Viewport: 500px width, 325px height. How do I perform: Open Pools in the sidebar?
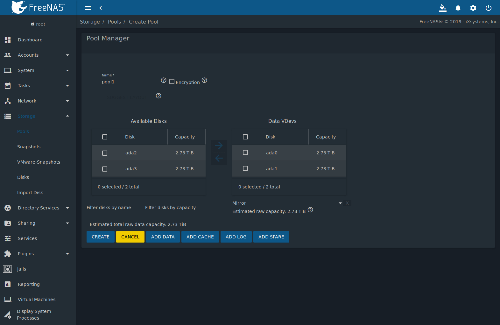click(23, 131)
